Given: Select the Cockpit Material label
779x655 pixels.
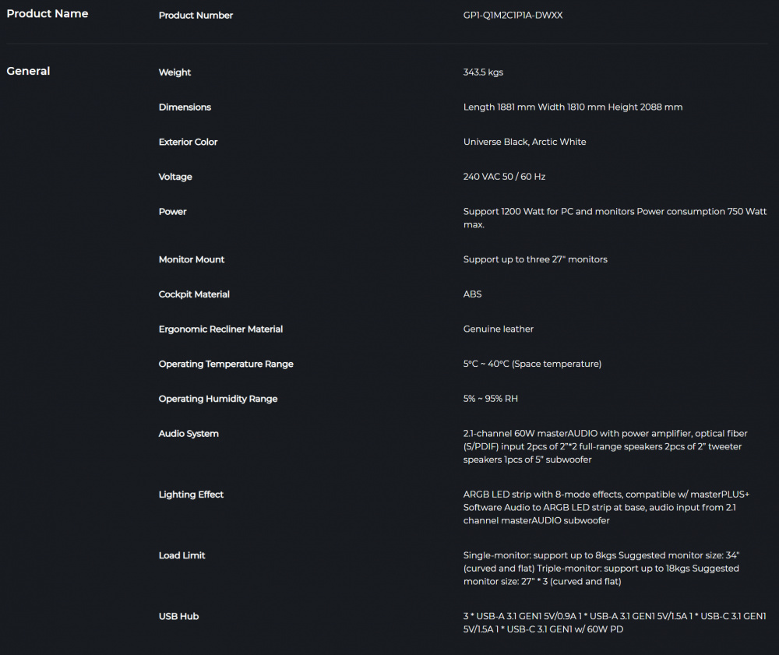Looking at the screenshot, I should [x=194, y=294].
